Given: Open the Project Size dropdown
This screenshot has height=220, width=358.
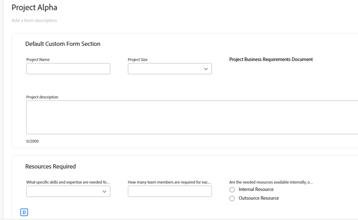Looking at the screenshot, I should (x=169, y=69).
